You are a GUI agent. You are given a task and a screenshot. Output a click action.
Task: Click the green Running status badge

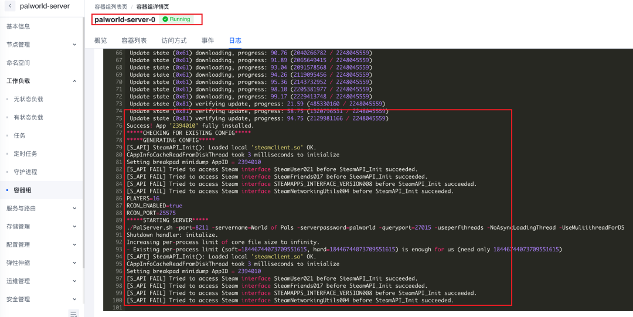176,19
